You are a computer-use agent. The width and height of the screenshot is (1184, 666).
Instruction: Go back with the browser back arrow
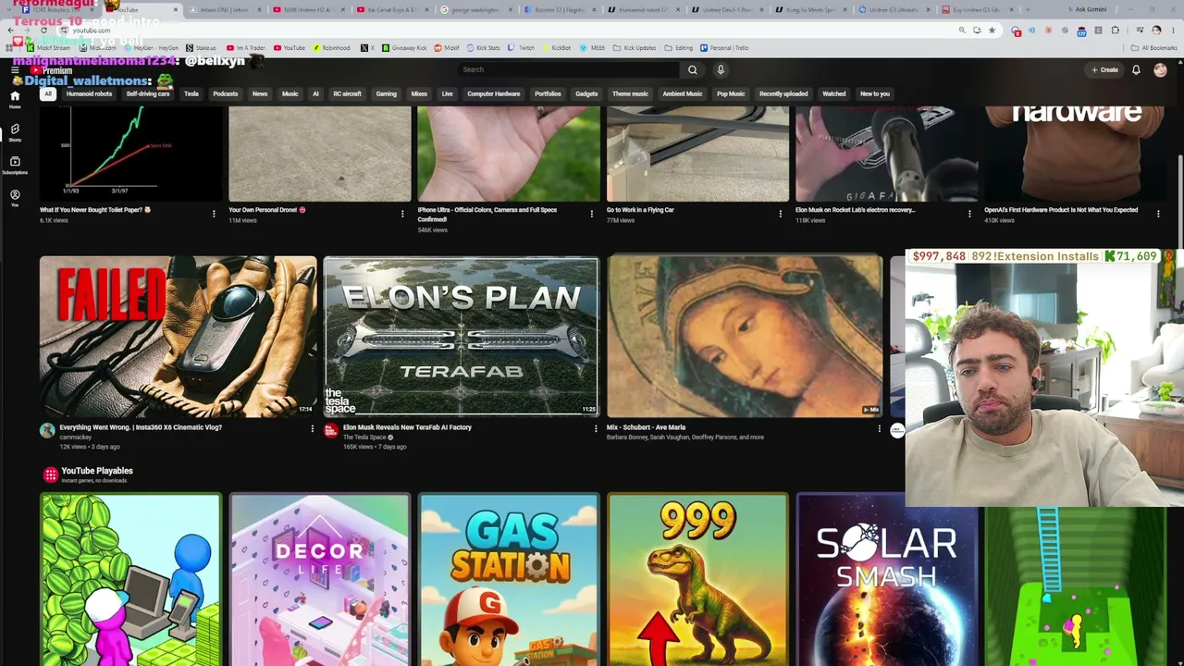(x=11, y=31)
